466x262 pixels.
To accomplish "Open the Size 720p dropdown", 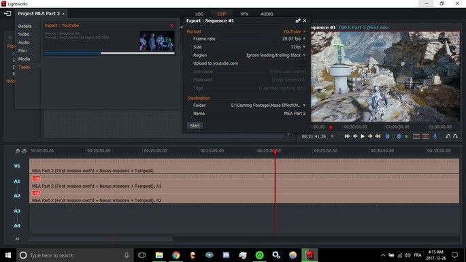I will 298,47.
